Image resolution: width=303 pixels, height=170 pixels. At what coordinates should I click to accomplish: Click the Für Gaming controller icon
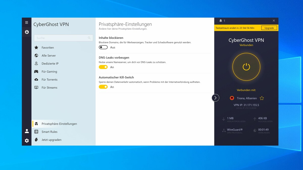36,72
